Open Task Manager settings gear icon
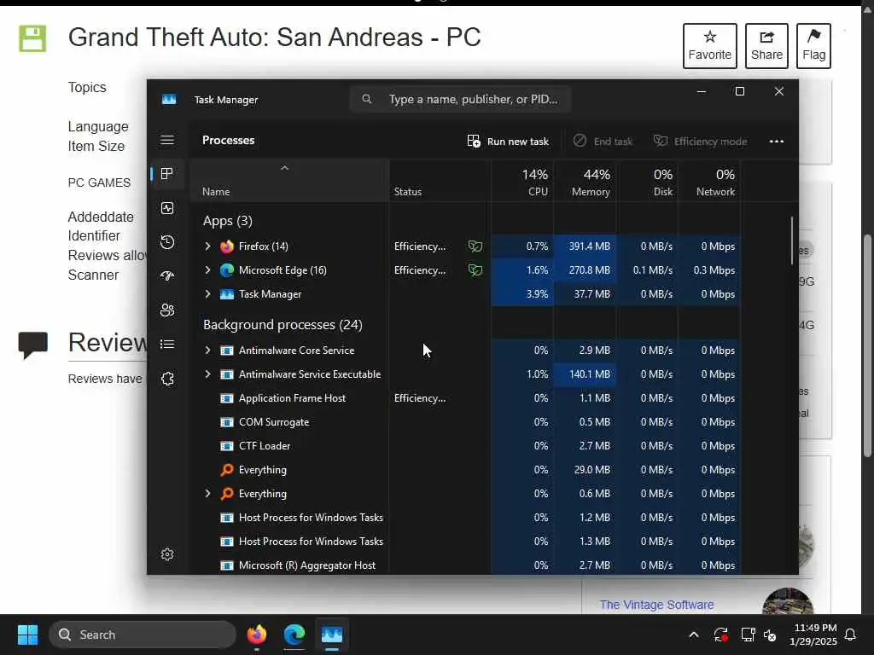This screenshot has height=655, width=874. [x=167, y=554]
